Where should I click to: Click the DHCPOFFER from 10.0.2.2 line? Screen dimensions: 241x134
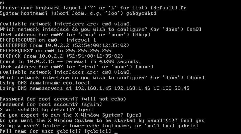coord(64,45)
